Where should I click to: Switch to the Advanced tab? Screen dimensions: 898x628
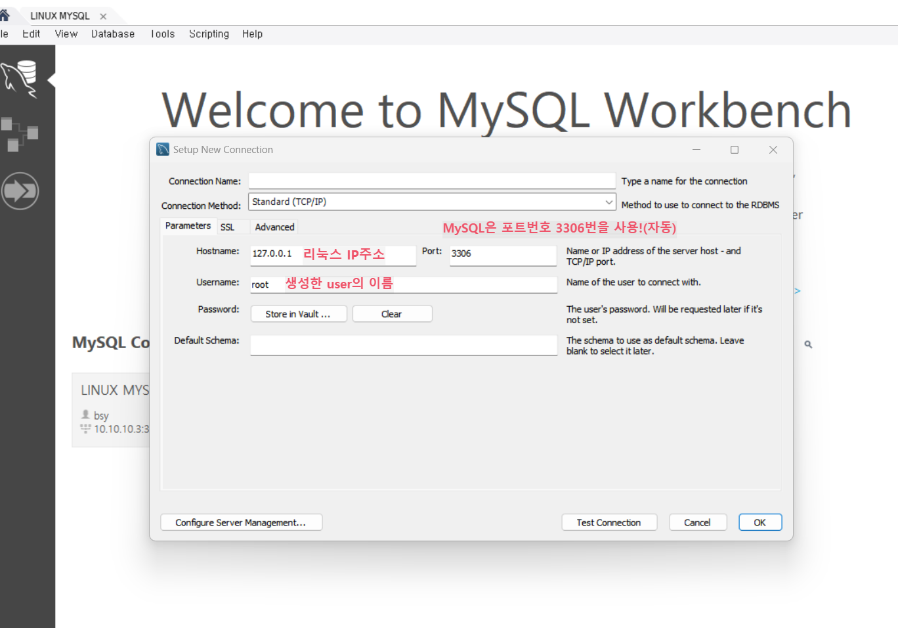pos(274,227)
